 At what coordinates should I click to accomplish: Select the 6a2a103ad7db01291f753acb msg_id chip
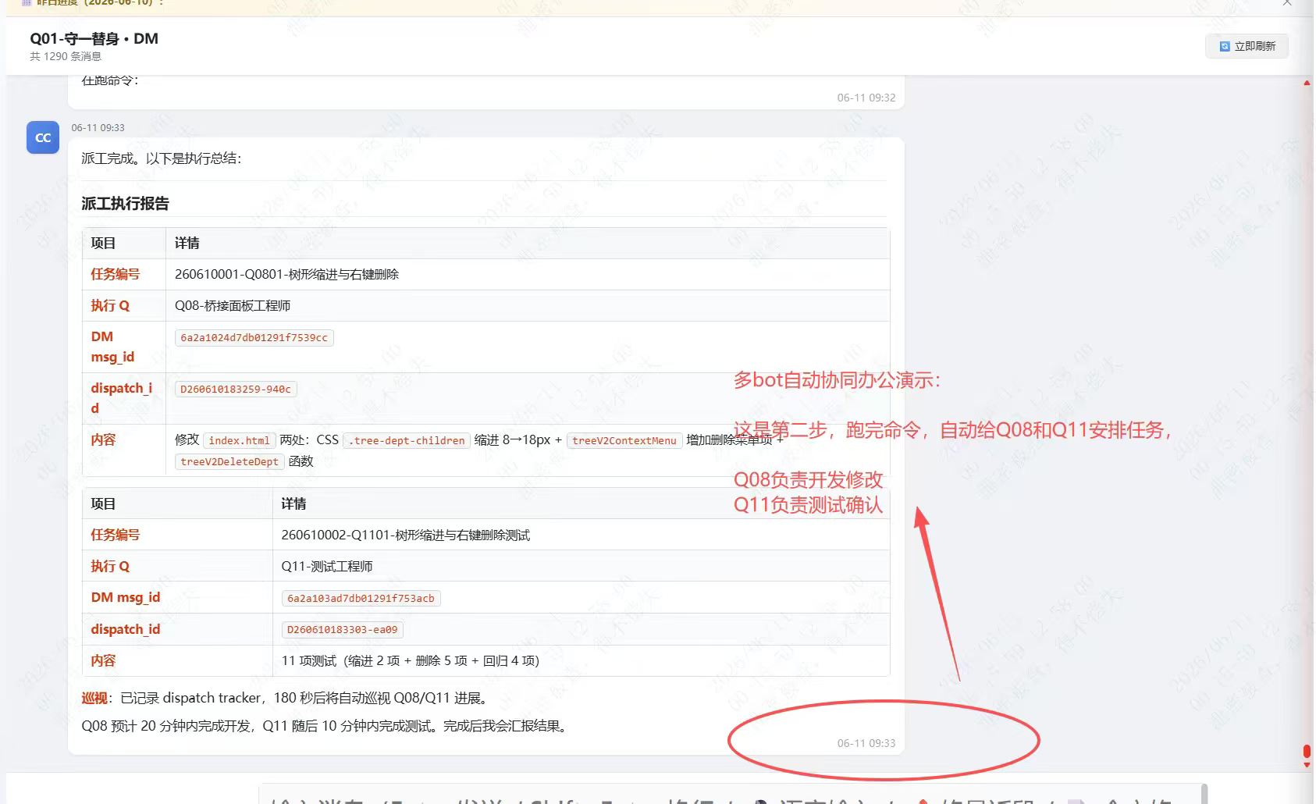coord(361,598)
